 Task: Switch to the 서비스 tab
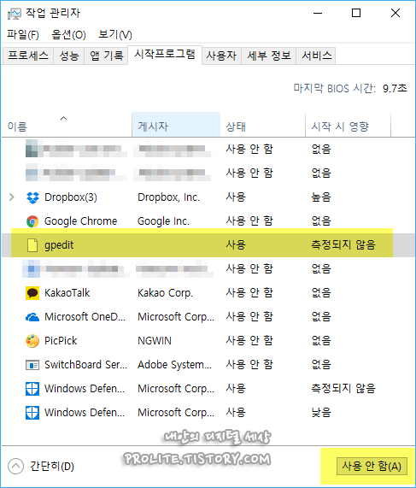coord(316,56)
